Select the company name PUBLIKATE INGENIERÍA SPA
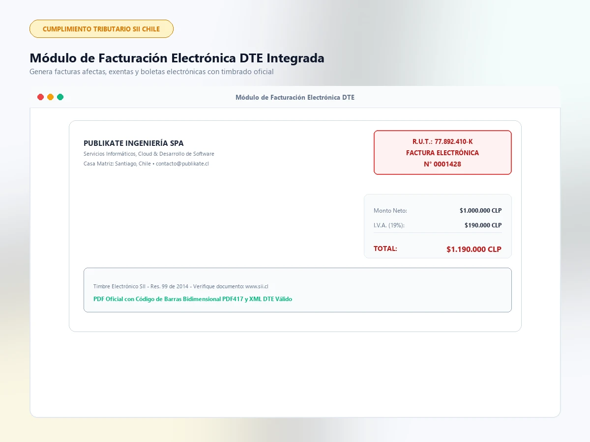This screenshot has width=590, height=442. pyautogui.click(x=134, y=143)
